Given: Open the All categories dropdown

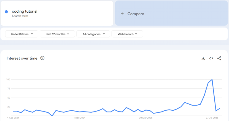Looking at the screenshot, I should click(x=93, y=34).
